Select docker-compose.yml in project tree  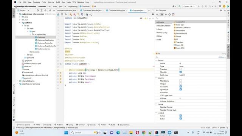tap(33, 63)
